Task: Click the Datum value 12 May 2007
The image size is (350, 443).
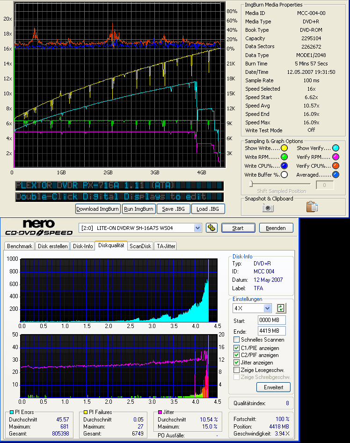Action: click(268, 280)
